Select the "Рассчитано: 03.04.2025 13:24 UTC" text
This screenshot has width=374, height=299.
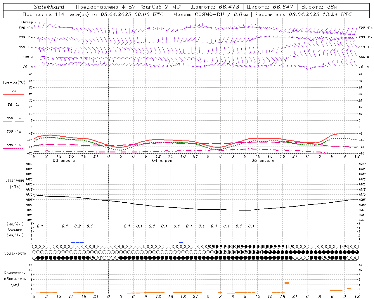click(303, 14)
